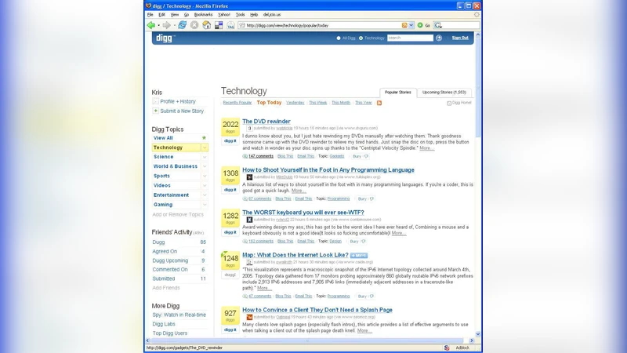Select the All Digg radio button
Image resolution: width=627 pixels, height=353 pixels.
point(339,38)
